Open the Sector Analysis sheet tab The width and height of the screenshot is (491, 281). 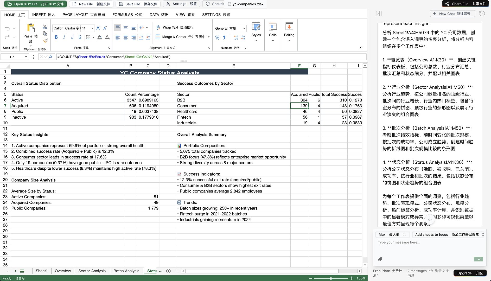(92, 271)
